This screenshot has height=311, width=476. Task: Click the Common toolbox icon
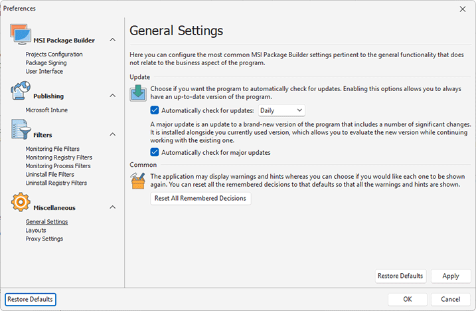tap(139, 179)
